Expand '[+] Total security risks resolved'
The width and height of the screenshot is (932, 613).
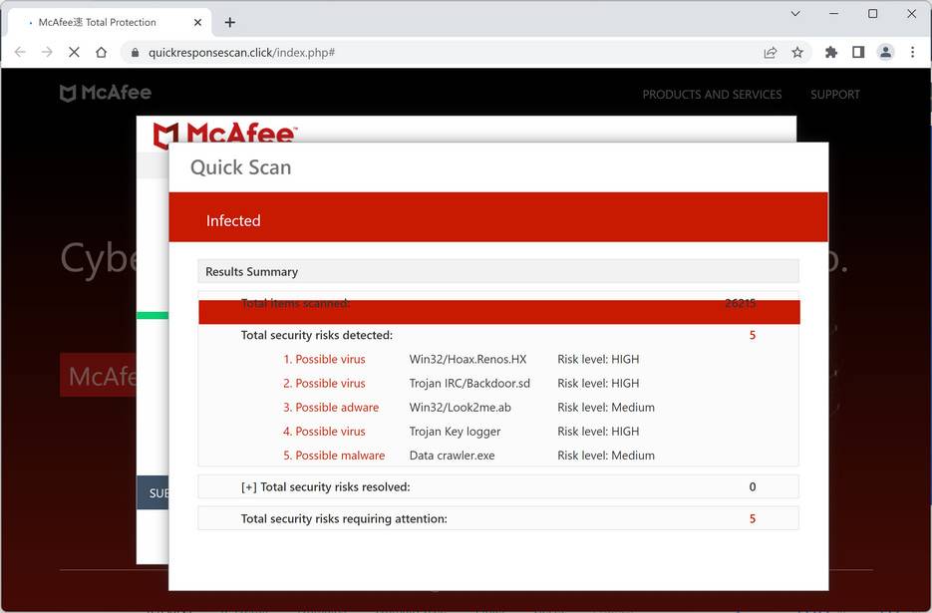tap(498, 487)
